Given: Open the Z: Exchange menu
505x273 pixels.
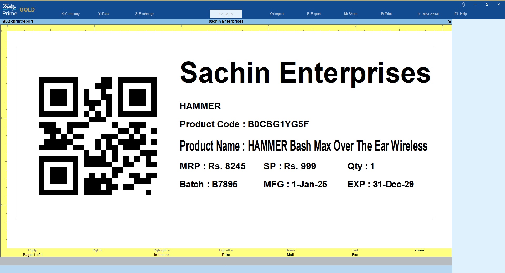Looking at the screenshot, I should point(145,14).
